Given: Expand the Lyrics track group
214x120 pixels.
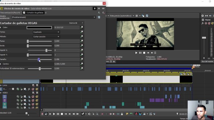Looking at the screenshot, I should 1,85.
